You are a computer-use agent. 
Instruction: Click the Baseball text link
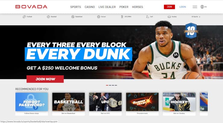coord(54,17)
